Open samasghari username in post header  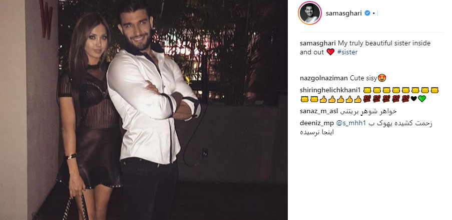click(343, 13)
